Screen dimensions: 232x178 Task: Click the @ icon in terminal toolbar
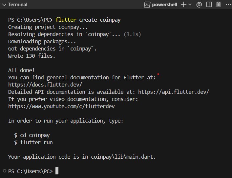coord(199,5)
